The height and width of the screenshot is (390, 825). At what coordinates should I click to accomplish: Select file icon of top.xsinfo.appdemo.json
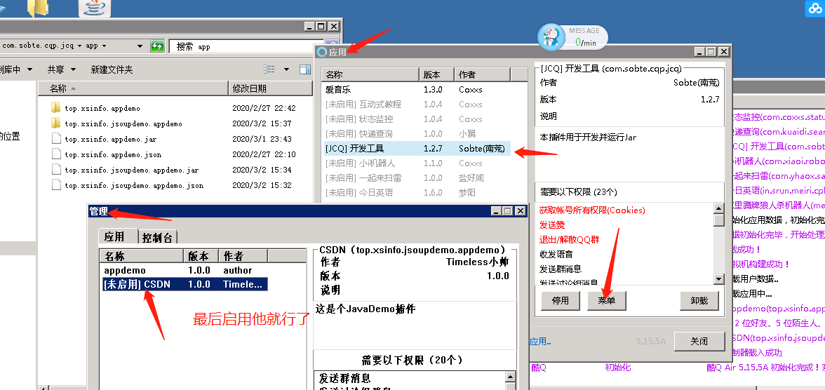click(56, 154)
